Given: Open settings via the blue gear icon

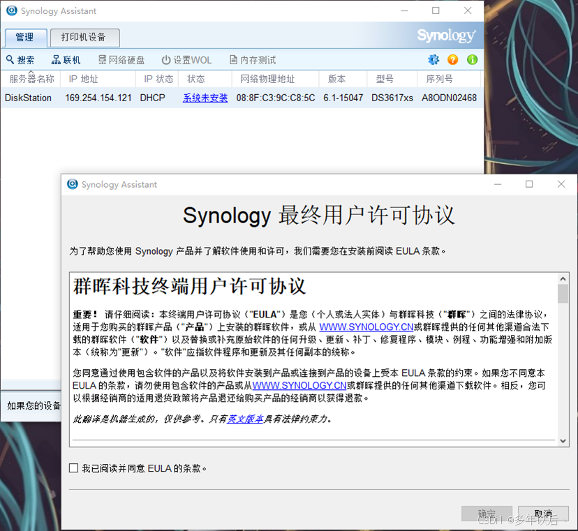Looking at the screenshot, I should [x=433, y=59].
